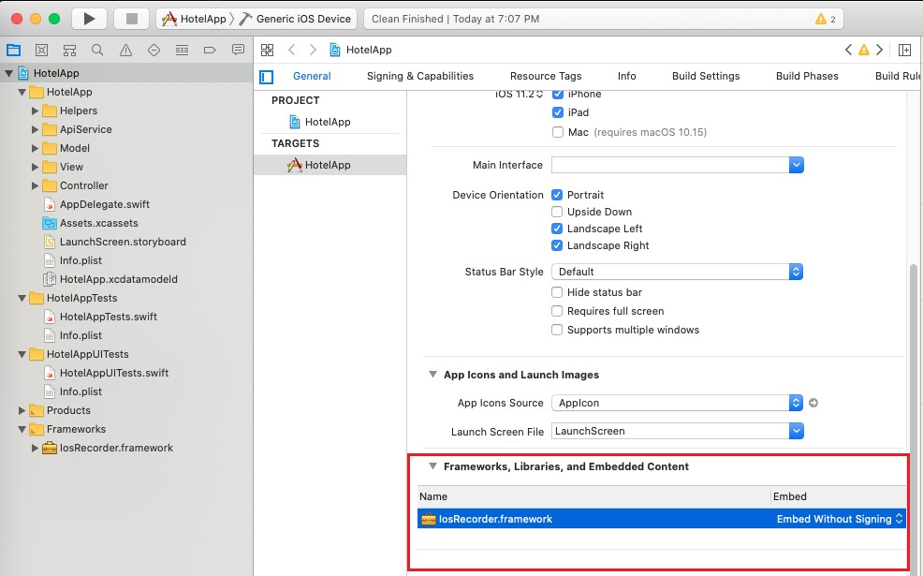This screenshot has width=923, height=576.
Task: Check Supports multiple windows
Action: point(557,330)
